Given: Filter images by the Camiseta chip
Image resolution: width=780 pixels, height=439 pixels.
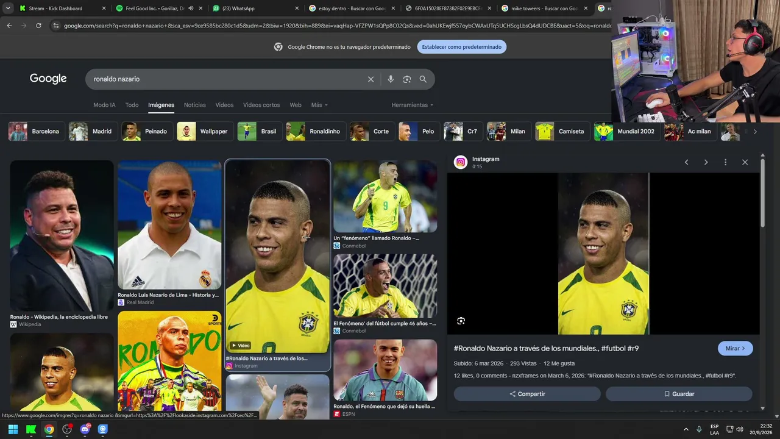Looking at the screenshot, I should coord(562,132).
